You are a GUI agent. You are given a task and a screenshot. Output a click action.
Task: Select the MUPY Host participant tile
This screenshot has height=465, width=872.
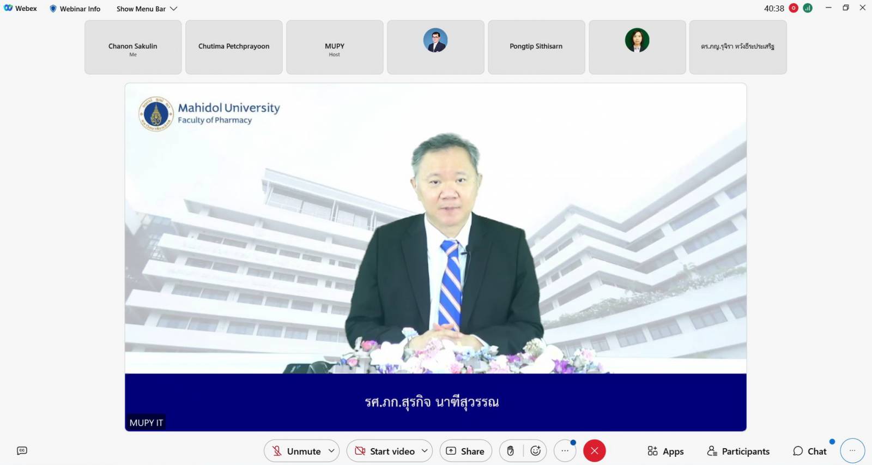click(x=335, y=47)
